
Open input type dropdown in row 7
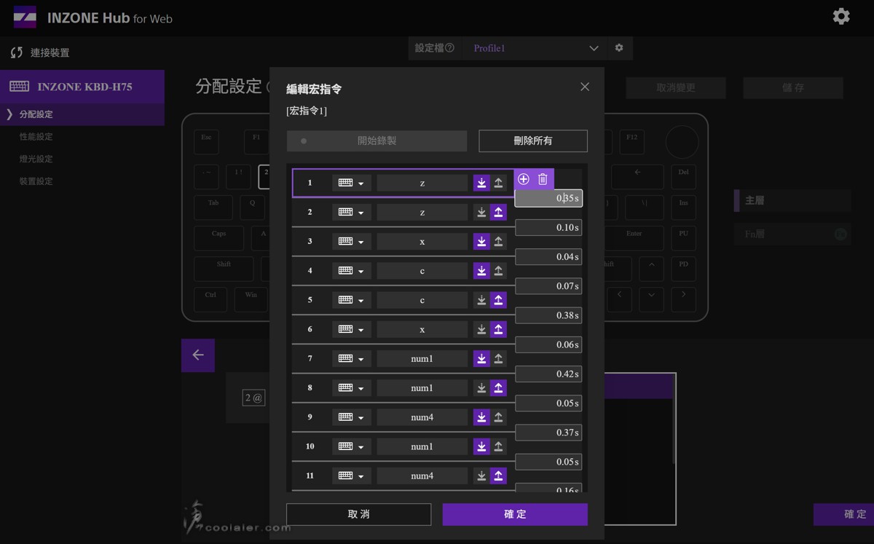pyautogui.click(x=352, y=358)
